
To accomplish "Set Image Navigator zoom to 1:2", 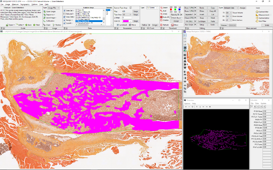I will click(185, 39).
